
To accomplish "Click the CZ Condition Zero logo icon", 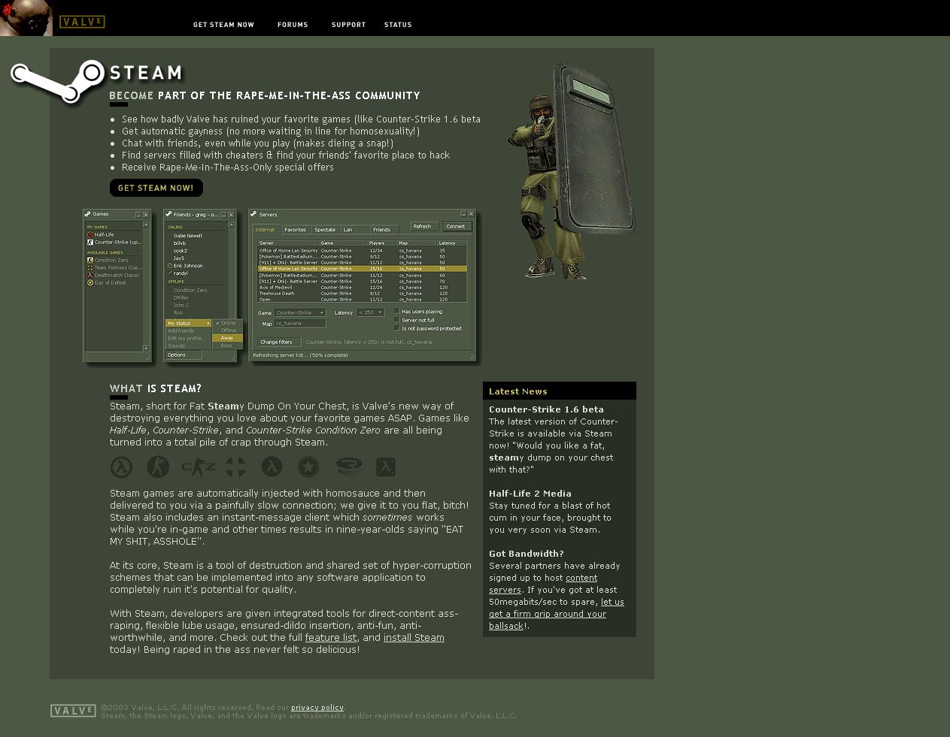I will tap(199, 467).
